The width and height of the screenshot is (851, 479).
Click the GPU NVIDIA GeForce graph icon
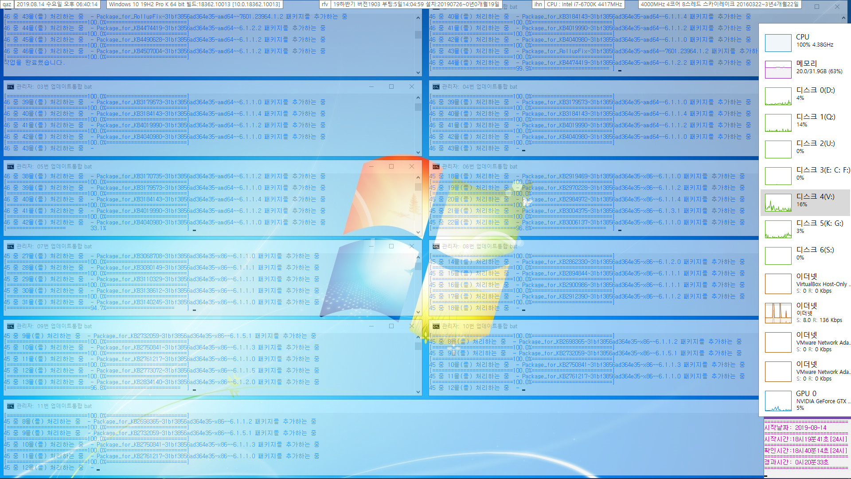pos(777,400)
